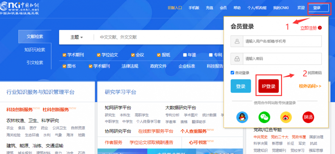Open 科技创新服务 link

coord(20,110)
